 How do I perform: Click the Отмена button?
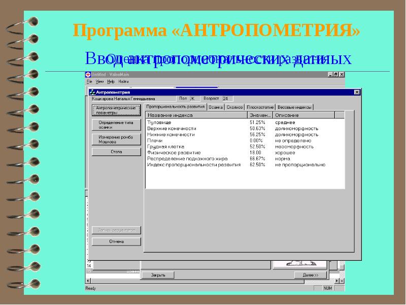(x=116, y=241)
